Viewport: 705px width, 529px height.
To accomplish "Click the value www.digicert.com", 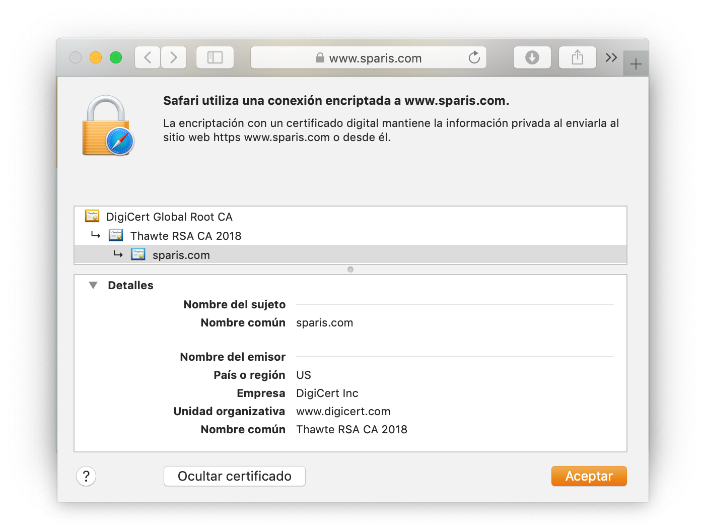I will (343, 411).
